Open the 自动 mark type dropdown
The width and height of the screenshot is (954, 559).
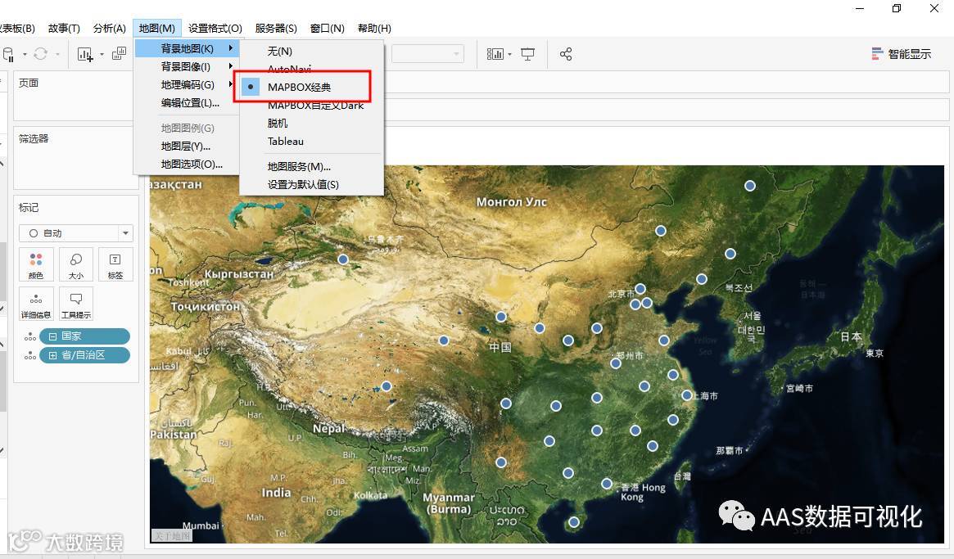[76, 233]
